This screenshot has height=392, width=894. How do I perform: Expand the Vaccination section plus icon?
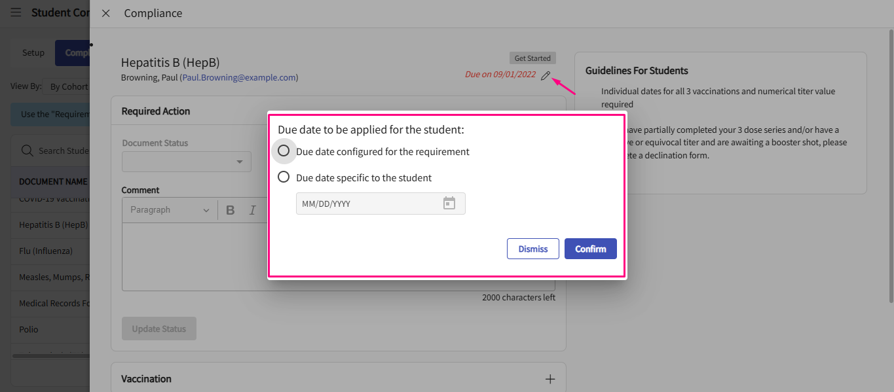coord(550,379)
